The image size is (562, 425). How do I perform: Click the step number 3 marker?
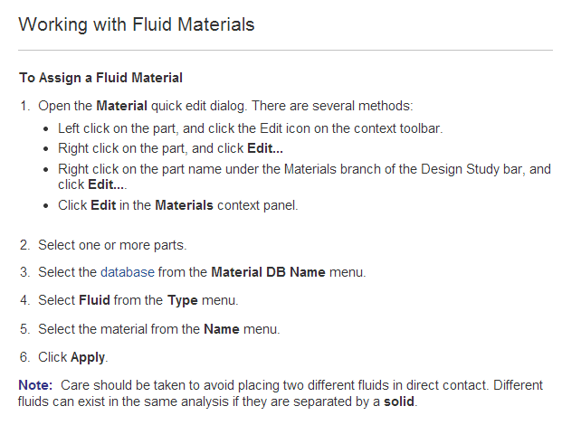pos(25,271)
